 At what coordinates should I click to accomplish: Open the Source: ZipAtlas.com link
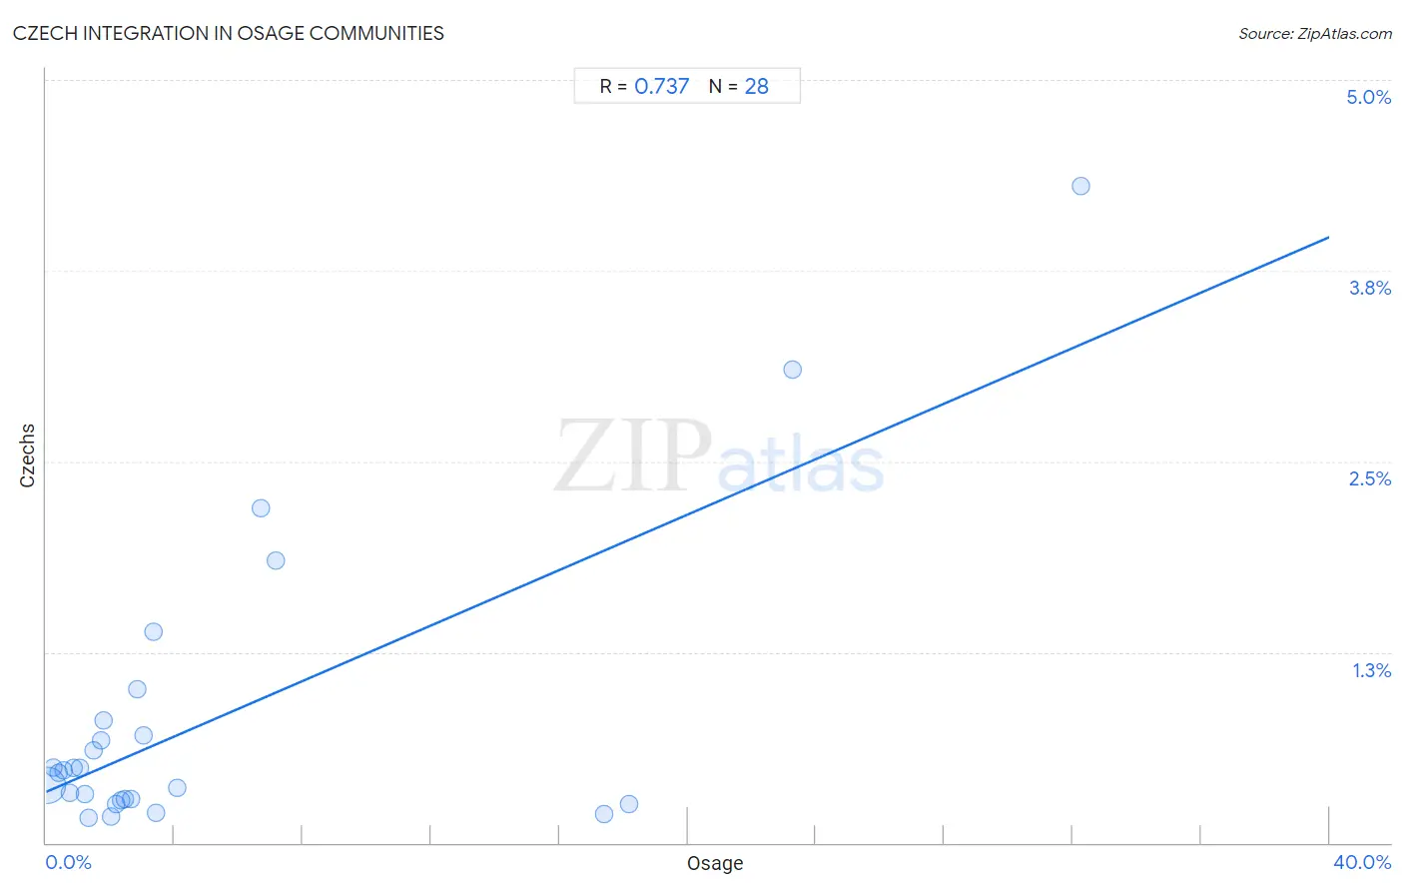tap(1315, 33)
